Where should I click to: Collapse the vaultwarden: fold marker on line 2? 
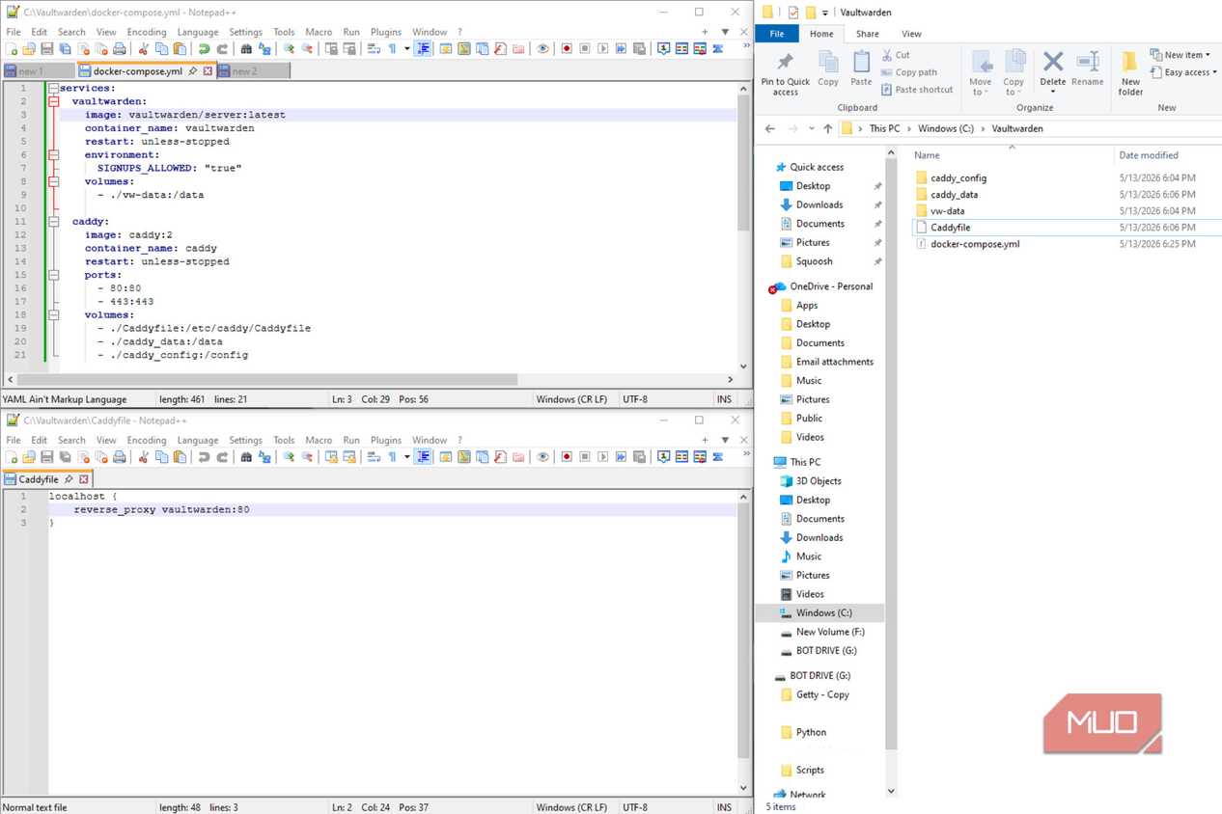54,101
